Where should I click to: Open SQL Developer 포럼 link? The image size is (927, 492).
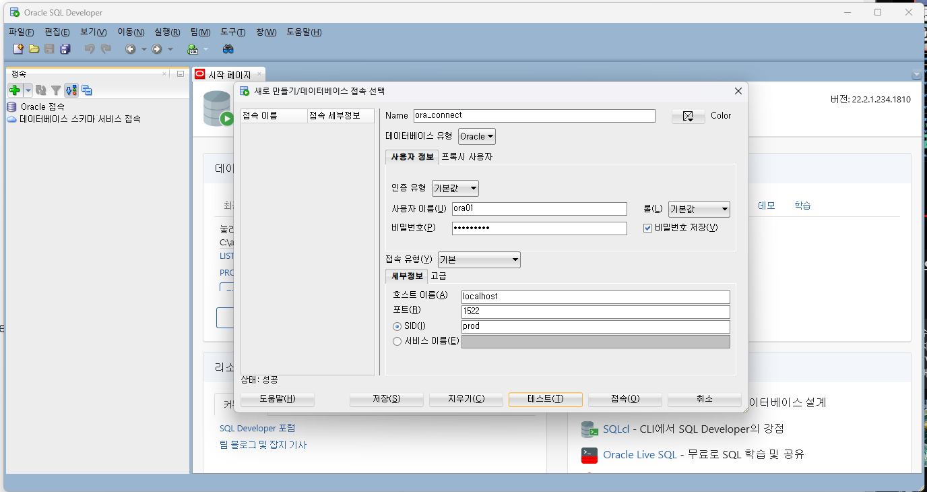click(257, 428)
